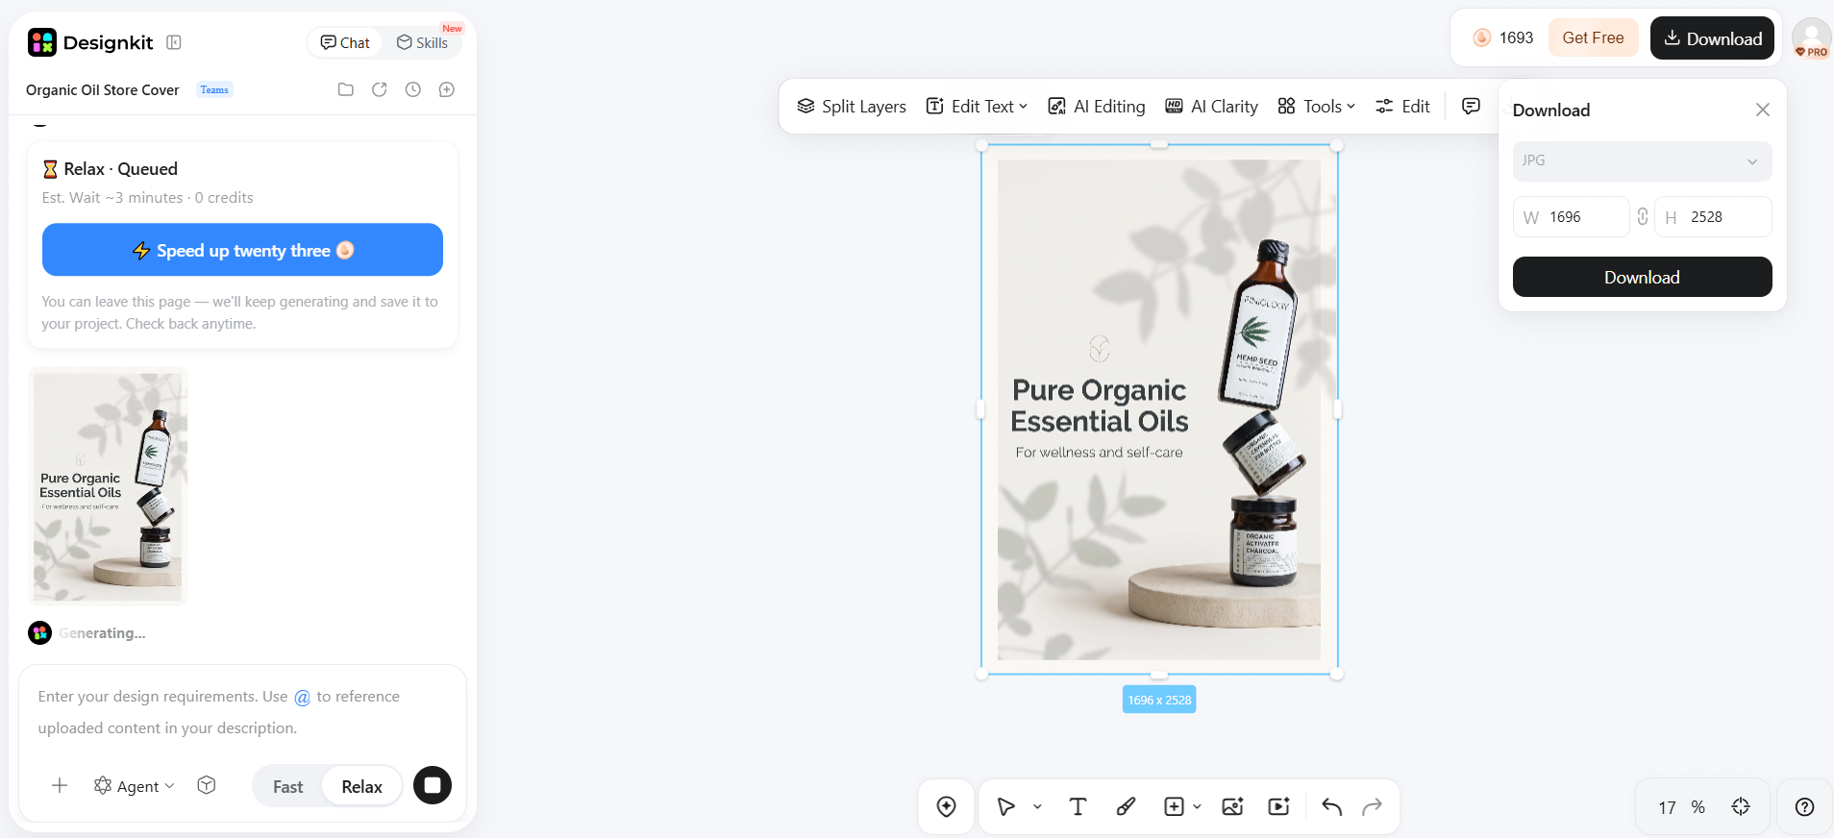Open the help question mark icon
This screenshot has width=1834, height=838.
(1805, 806)
